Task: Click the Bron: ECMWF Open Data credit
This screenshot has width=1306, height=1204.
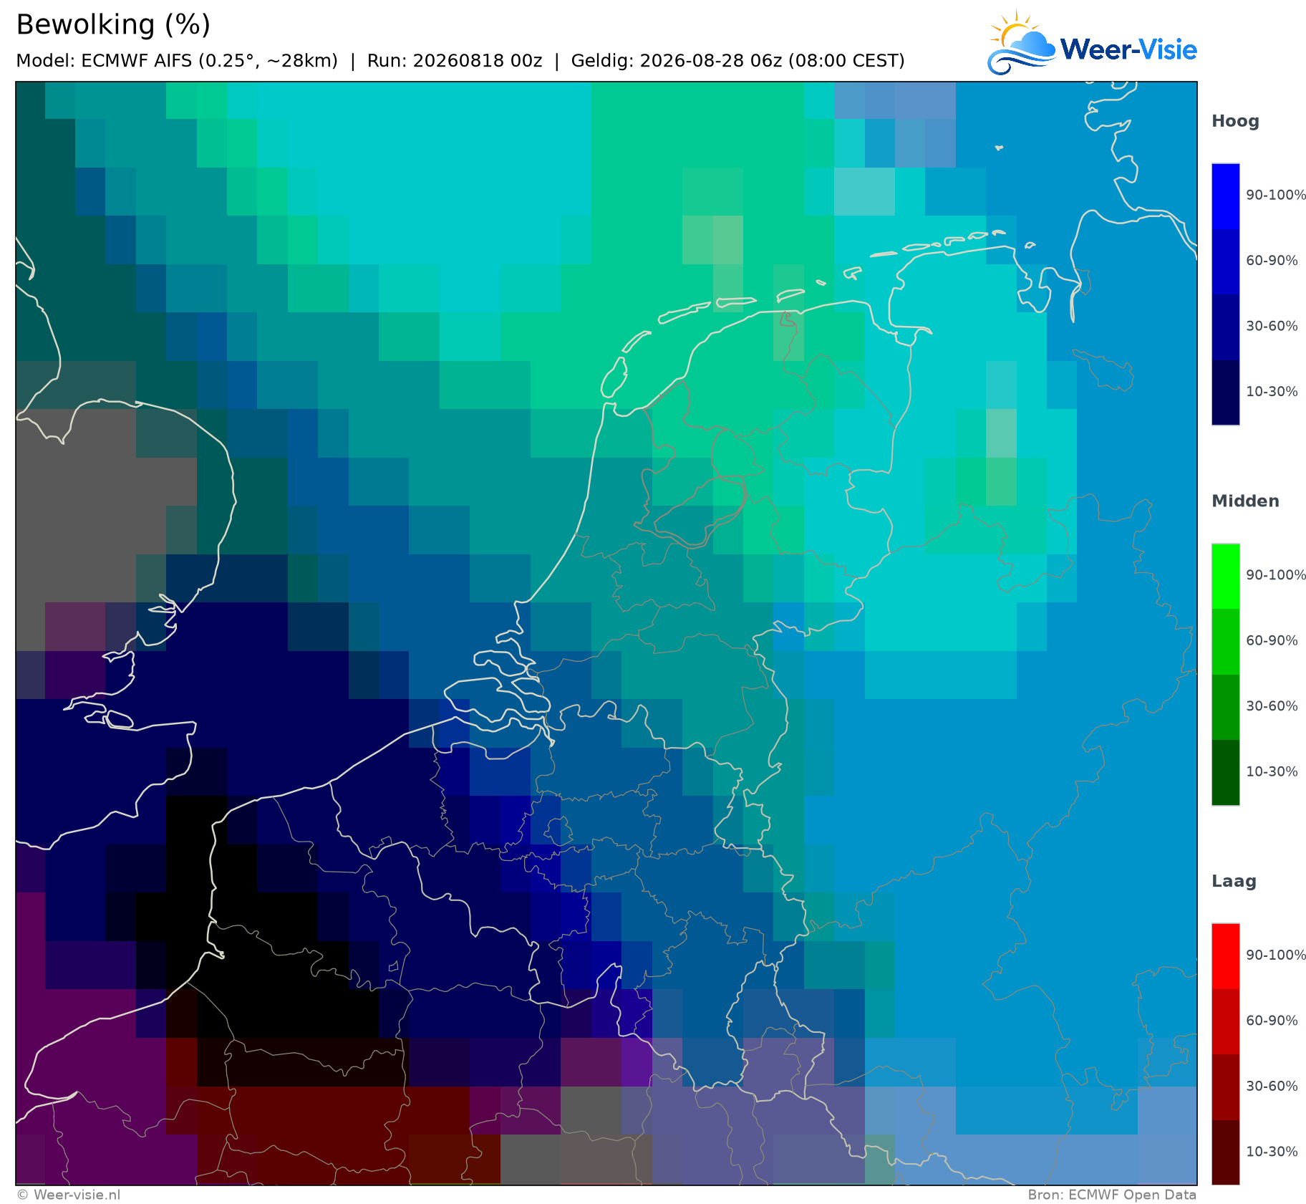Action: click(x=1112, y=1195)
